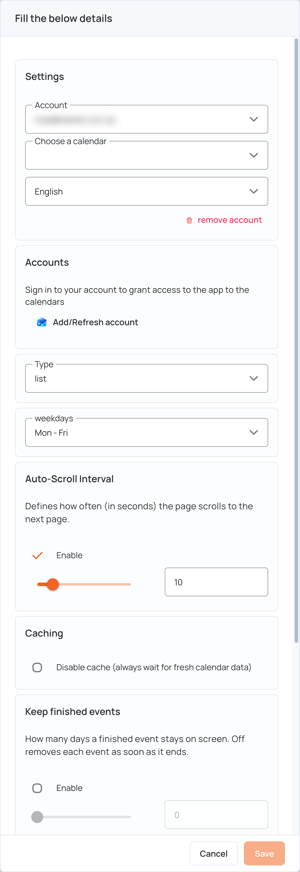Click the Keep finished events slider handle

coord(37,817)
